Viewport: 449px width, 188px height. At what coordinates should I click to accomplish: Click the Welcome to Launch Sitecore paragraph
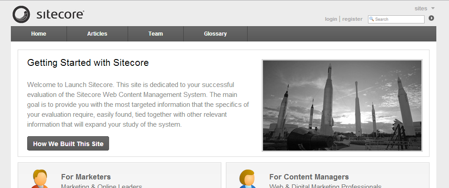[138, 105]
